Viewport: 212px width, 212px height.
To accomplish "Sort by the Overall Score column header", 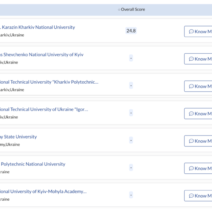I will pyautogui.click(x=133, y=9).
